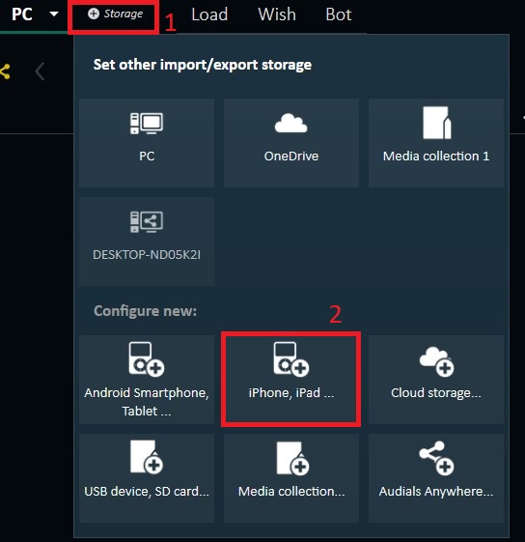Choose OneDrive cloud storage
The width and height of the screenshot is (525, 542).
[291, 143]
